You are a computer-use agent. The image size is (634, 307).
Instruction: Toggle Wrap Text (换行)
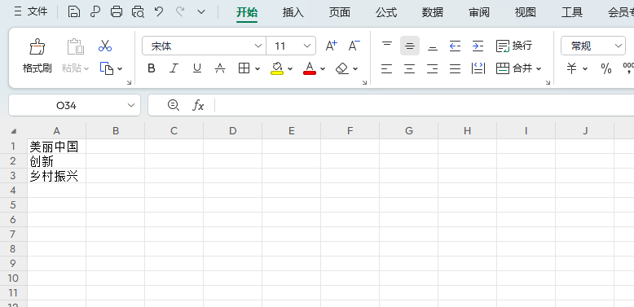tap(514, 46)
